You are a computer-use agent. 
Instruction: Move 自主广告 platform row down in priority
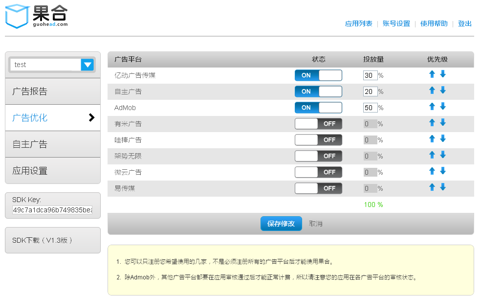coord(443,91)
